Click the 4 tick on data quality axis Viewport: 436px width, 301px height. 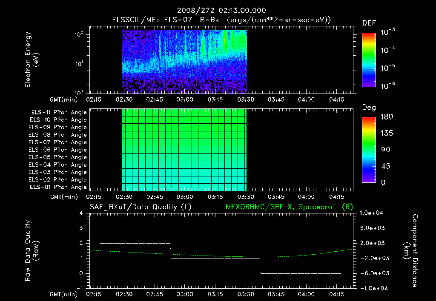pos(81,213)
